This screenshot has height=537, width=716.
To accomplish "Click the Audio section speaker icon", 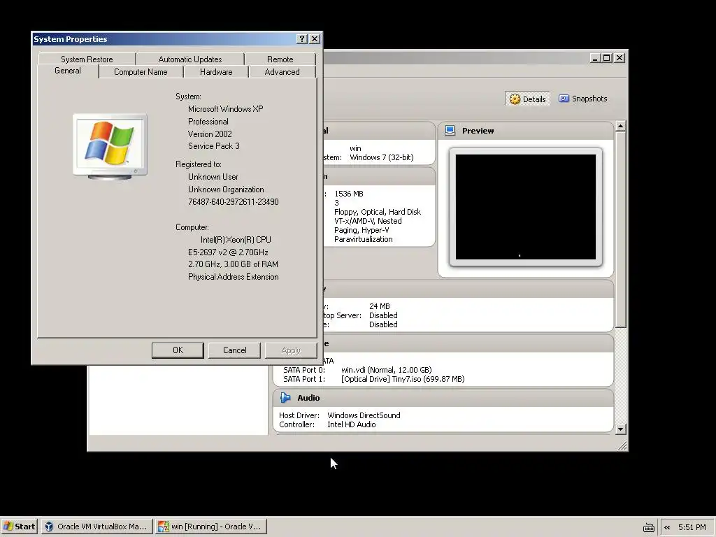I will (285, 398).
